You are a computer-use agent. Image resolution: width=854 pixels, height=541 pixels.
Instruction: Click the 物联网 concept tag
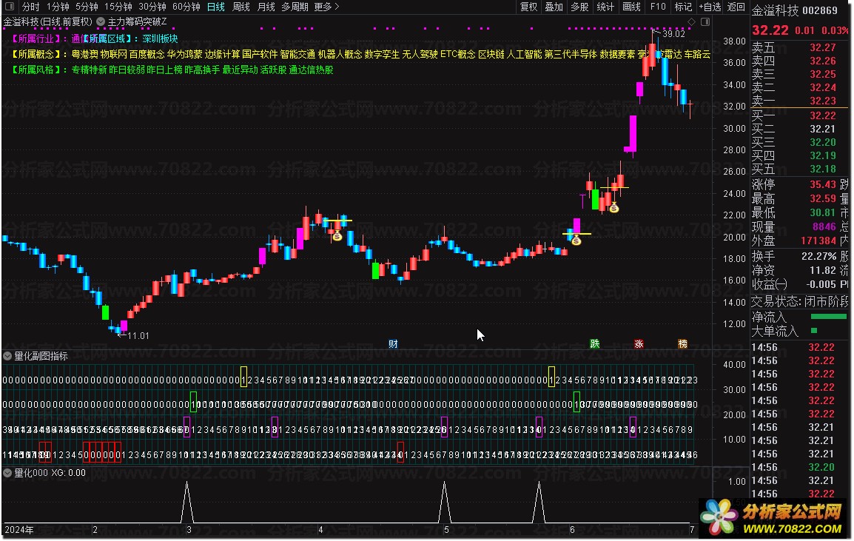click(114, 55)
